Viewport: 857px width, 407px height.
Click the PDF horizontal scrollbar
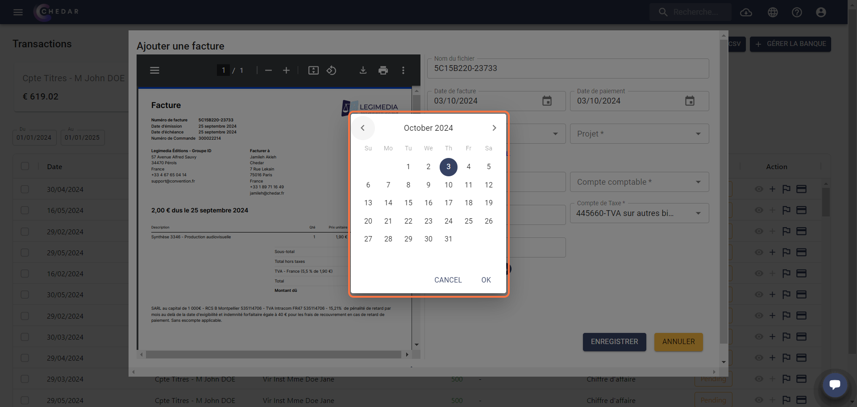pyautogui.click(x=273, y=354)
